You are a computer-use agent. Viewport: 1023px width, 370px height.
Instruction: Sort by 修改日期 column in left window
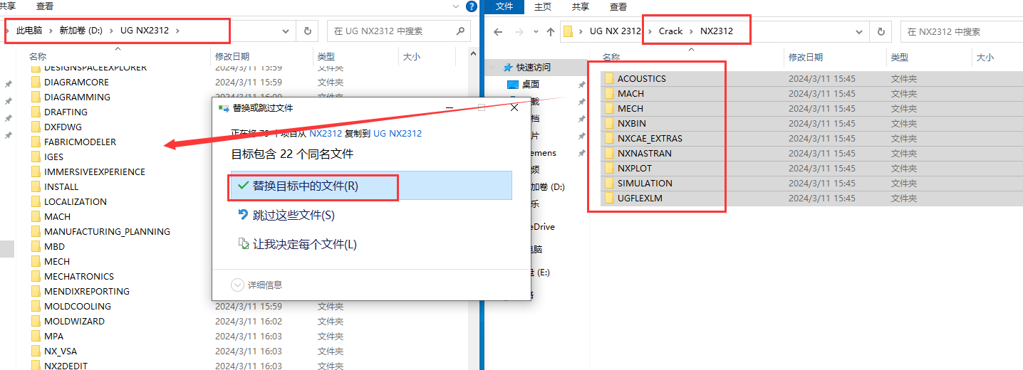(232, 57)
